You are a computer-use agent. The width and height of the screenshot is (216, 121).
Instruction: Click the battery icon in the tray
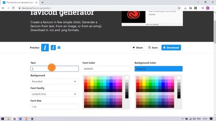point(187,119)
